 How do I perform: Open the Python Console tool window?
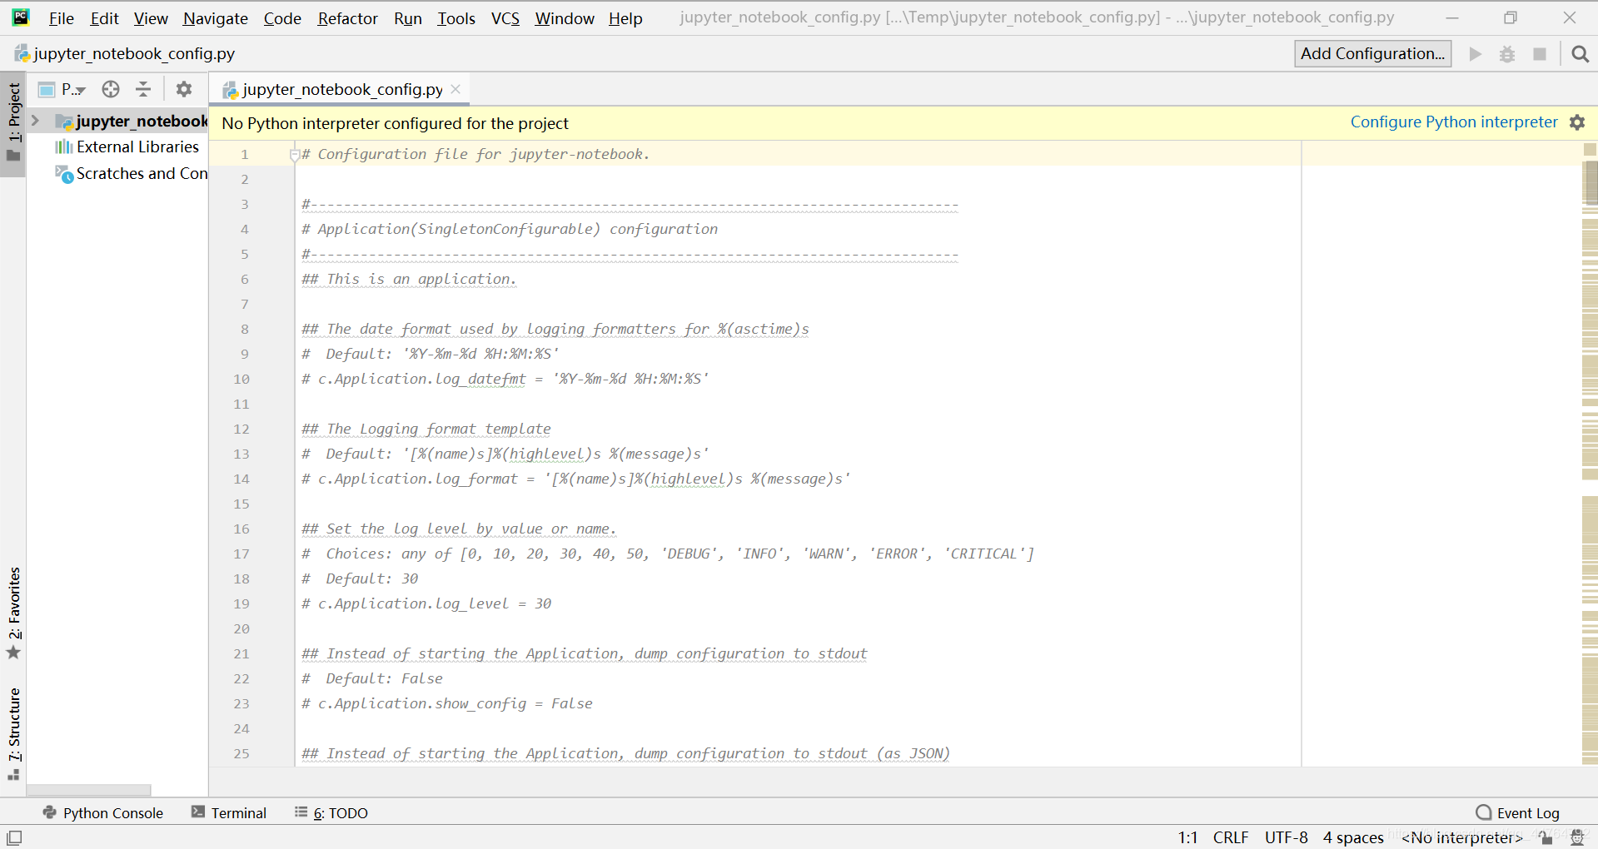pos(102,812)
